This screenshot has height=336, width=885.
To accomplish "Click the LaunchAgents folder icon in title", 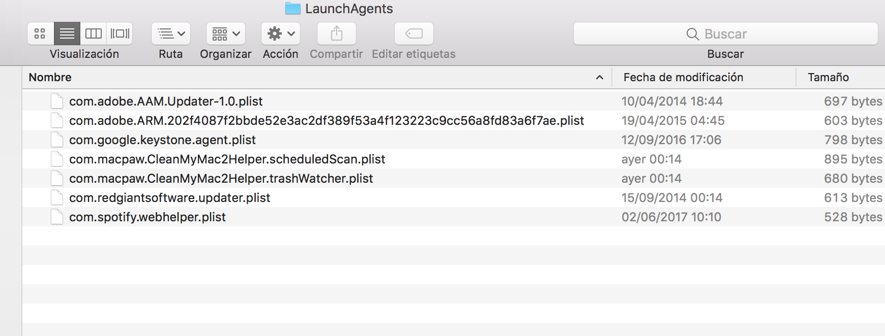I will tap(292, 8).
